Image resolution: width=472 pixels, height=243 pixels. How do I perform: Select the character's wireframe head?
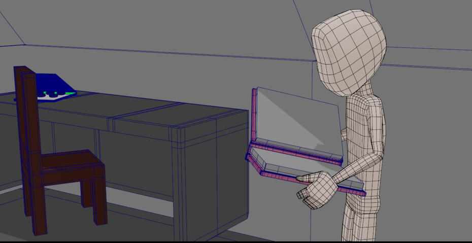tap(349, 53)
